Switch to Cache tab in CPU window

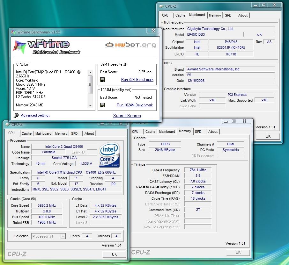[x=26, y=133]
